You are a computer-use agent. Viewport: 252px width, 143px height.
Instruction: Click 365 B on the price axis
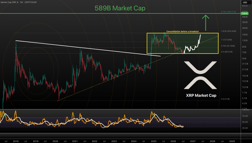click(x=245, y=22)
